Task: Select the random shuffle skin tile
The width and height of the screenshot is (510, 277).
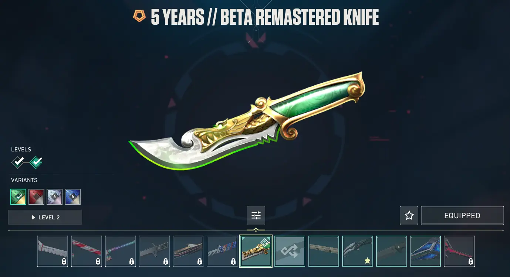Action: pos(290,251)
